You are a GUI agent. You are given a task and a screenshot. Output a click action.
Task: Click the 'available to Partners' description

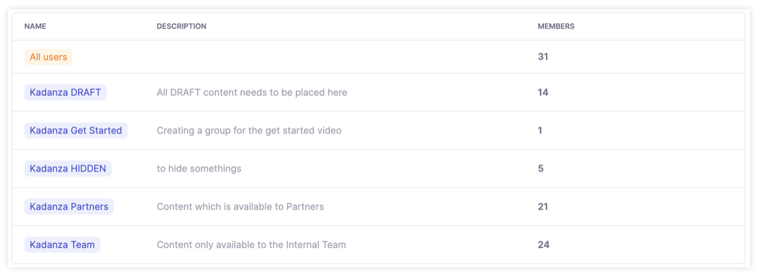(240, 206)
